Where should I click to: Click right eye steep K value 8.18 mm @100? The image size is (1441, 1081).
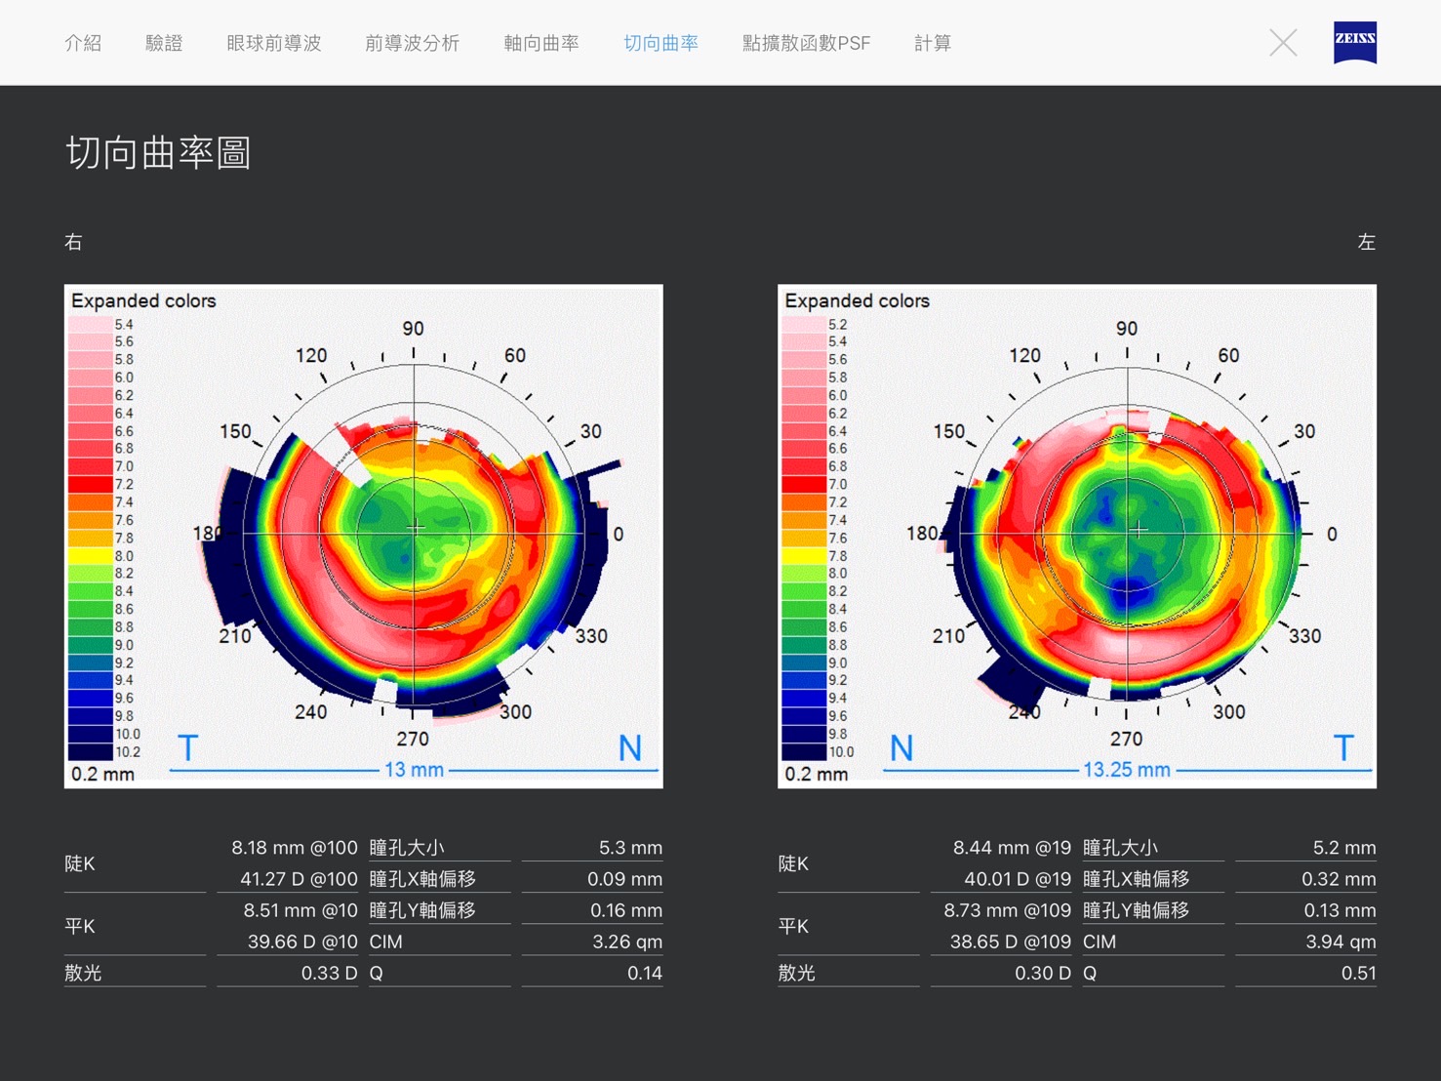(x=295, y=848)
